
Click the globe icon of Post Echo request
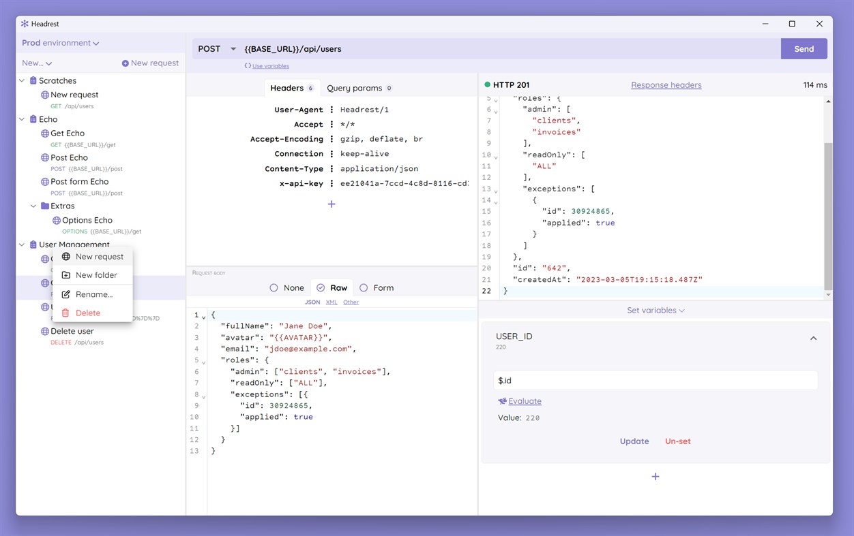[45, 157]
